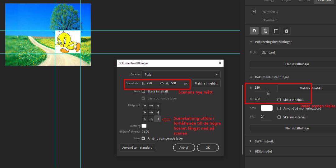This screenshot has width=336, height=168.
Task: Open the Scenfärg color swatch in dialog
Action: [x=144, y=126]
